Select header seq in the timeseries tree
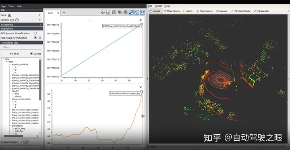Screen dimensions: 290x150 [x=17, y=94]
